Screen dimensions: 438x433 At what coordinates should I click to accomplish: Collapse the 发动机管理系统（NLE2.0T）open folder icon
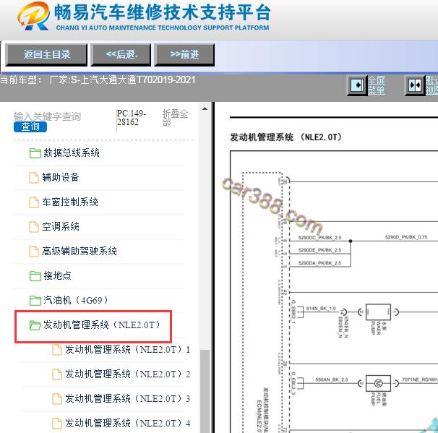[35, 325]
